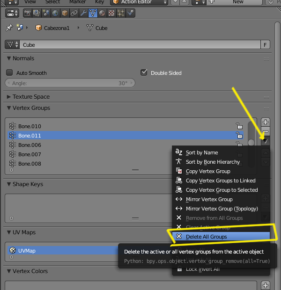Open the Constraints properties tab (chain icon)
The width and height of the screenshot is (281, 290).
point(74,13)
